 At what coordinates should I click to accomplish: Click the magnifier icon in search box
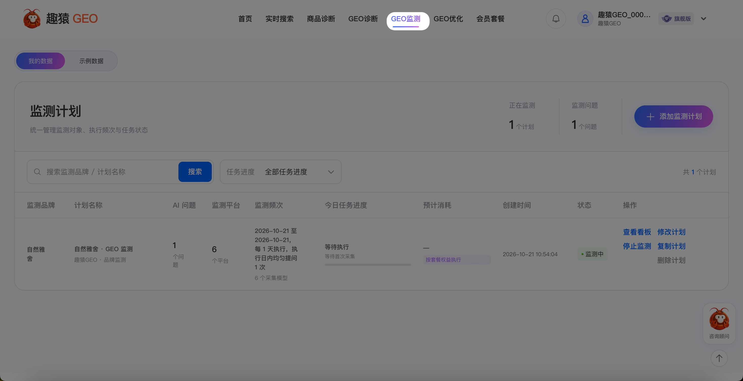tap(37, 172)
